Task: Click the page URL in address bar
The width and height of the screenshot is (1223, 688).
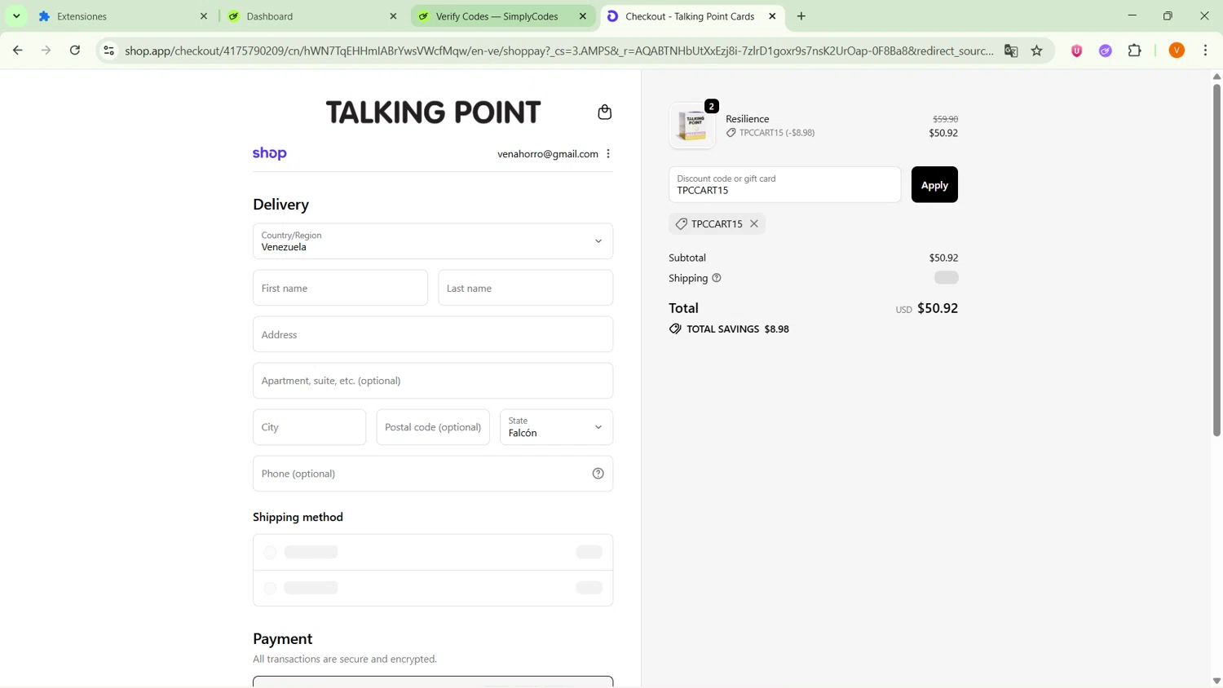Action: click(559, 51)
